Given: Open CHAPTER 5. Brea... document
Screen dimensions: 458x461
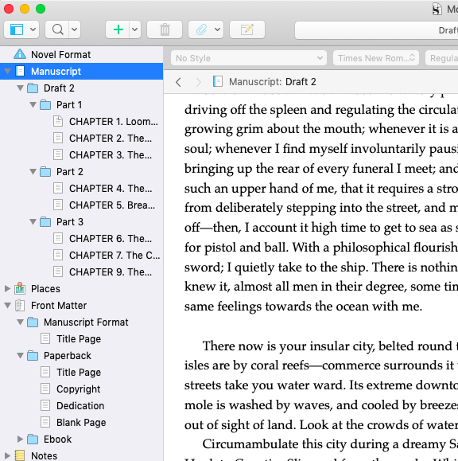Looking at the screenshot, I should click(112, 205).
